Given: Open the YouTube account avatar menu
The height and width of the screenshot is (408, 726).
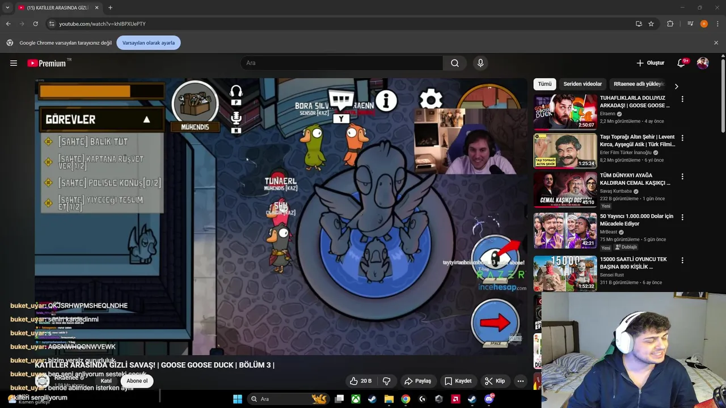Looking at the screenshot, I should pos(703,63).
